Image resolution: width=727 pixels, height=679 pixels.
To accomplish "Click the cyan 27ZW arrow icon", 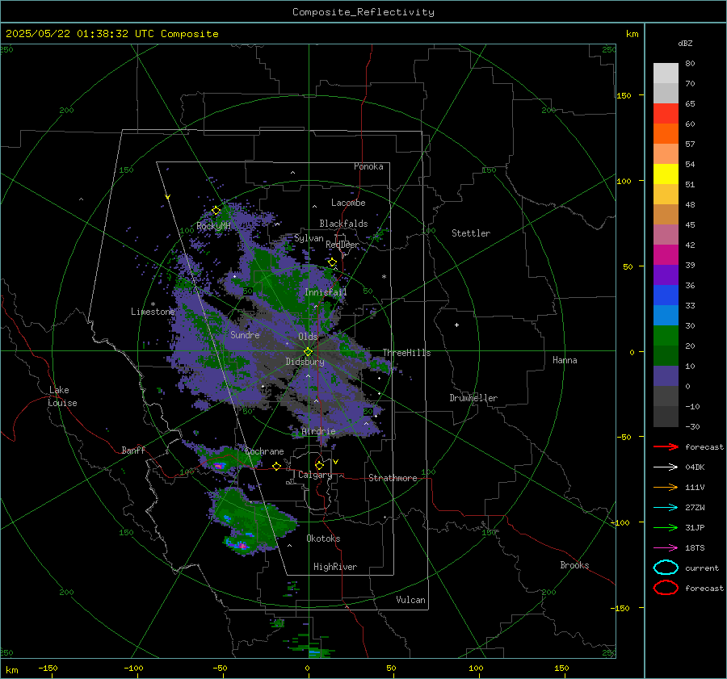I will [666, 508].
